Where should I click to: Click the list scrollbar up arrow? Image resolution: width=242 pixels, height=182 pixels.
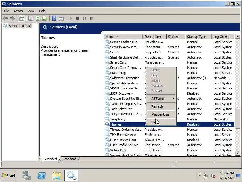(237, 37)
